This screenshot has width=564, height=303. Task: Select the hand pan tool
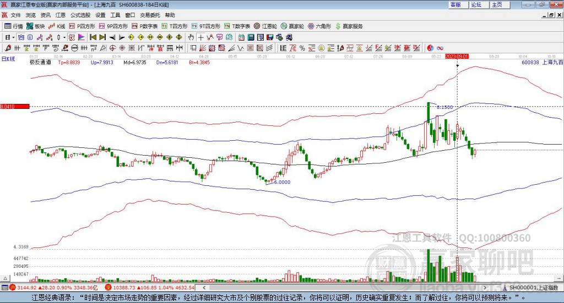pos(191,37)
